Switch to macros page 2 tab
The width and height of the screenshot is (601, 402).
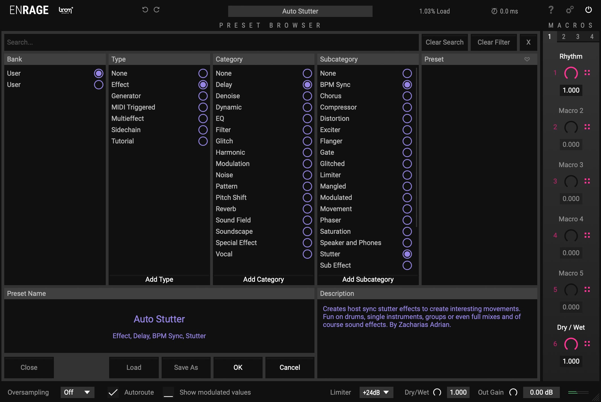tap(563, 37)
